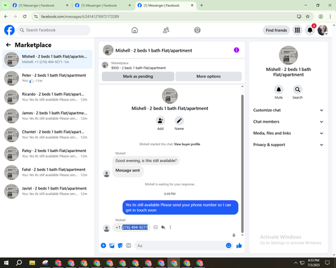Open View buyer profile link

[187, 144]
